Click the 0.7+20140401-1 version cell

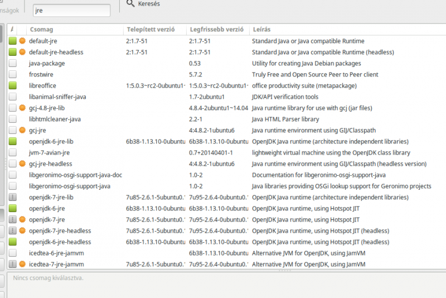pyautogui.click(x=211, y=152)
